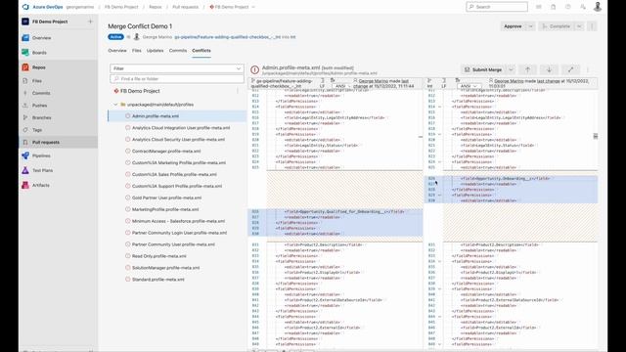
Task: Click the Submit Merge button
Action: click(483, 69)
